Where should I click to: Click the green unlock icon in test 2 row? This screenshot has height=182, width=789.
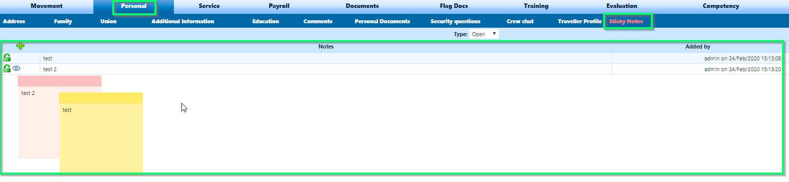[7, 69]
